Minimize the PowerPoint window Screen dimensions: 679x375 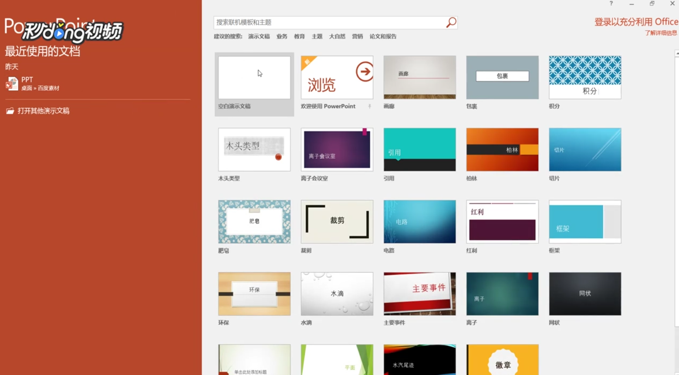coord(632,3)
